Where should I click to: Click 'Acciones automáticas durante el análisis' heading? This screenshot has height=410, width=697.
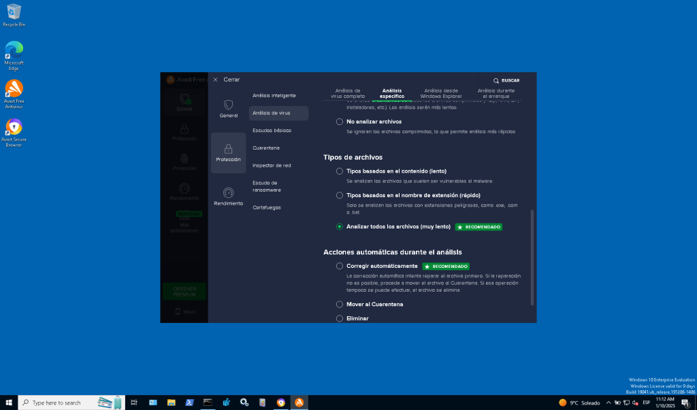tap(393, 252)
